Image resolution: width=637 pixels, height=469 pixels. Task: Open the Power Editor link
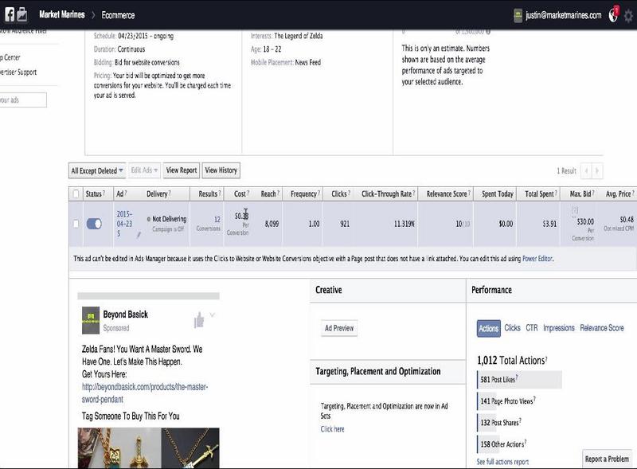click(x=537, y=259)
